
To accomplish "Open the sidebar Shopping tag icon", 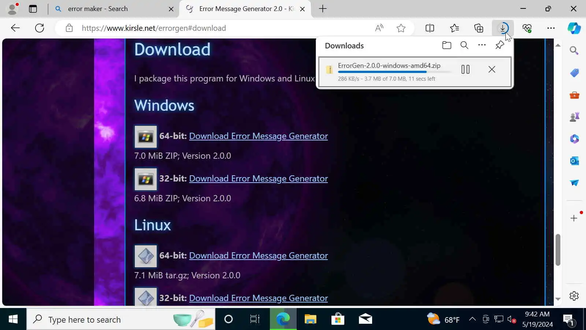I will 574,73.
